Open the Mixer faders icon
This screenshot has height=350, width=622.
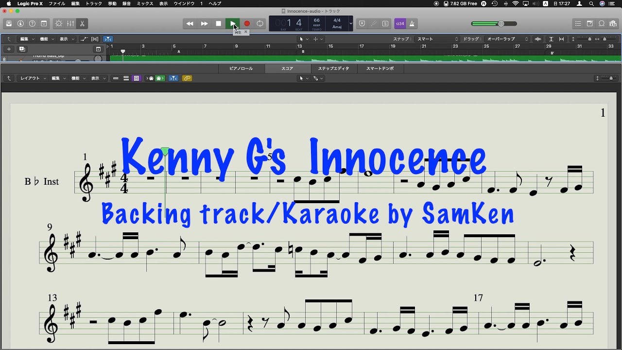point(70,23)
